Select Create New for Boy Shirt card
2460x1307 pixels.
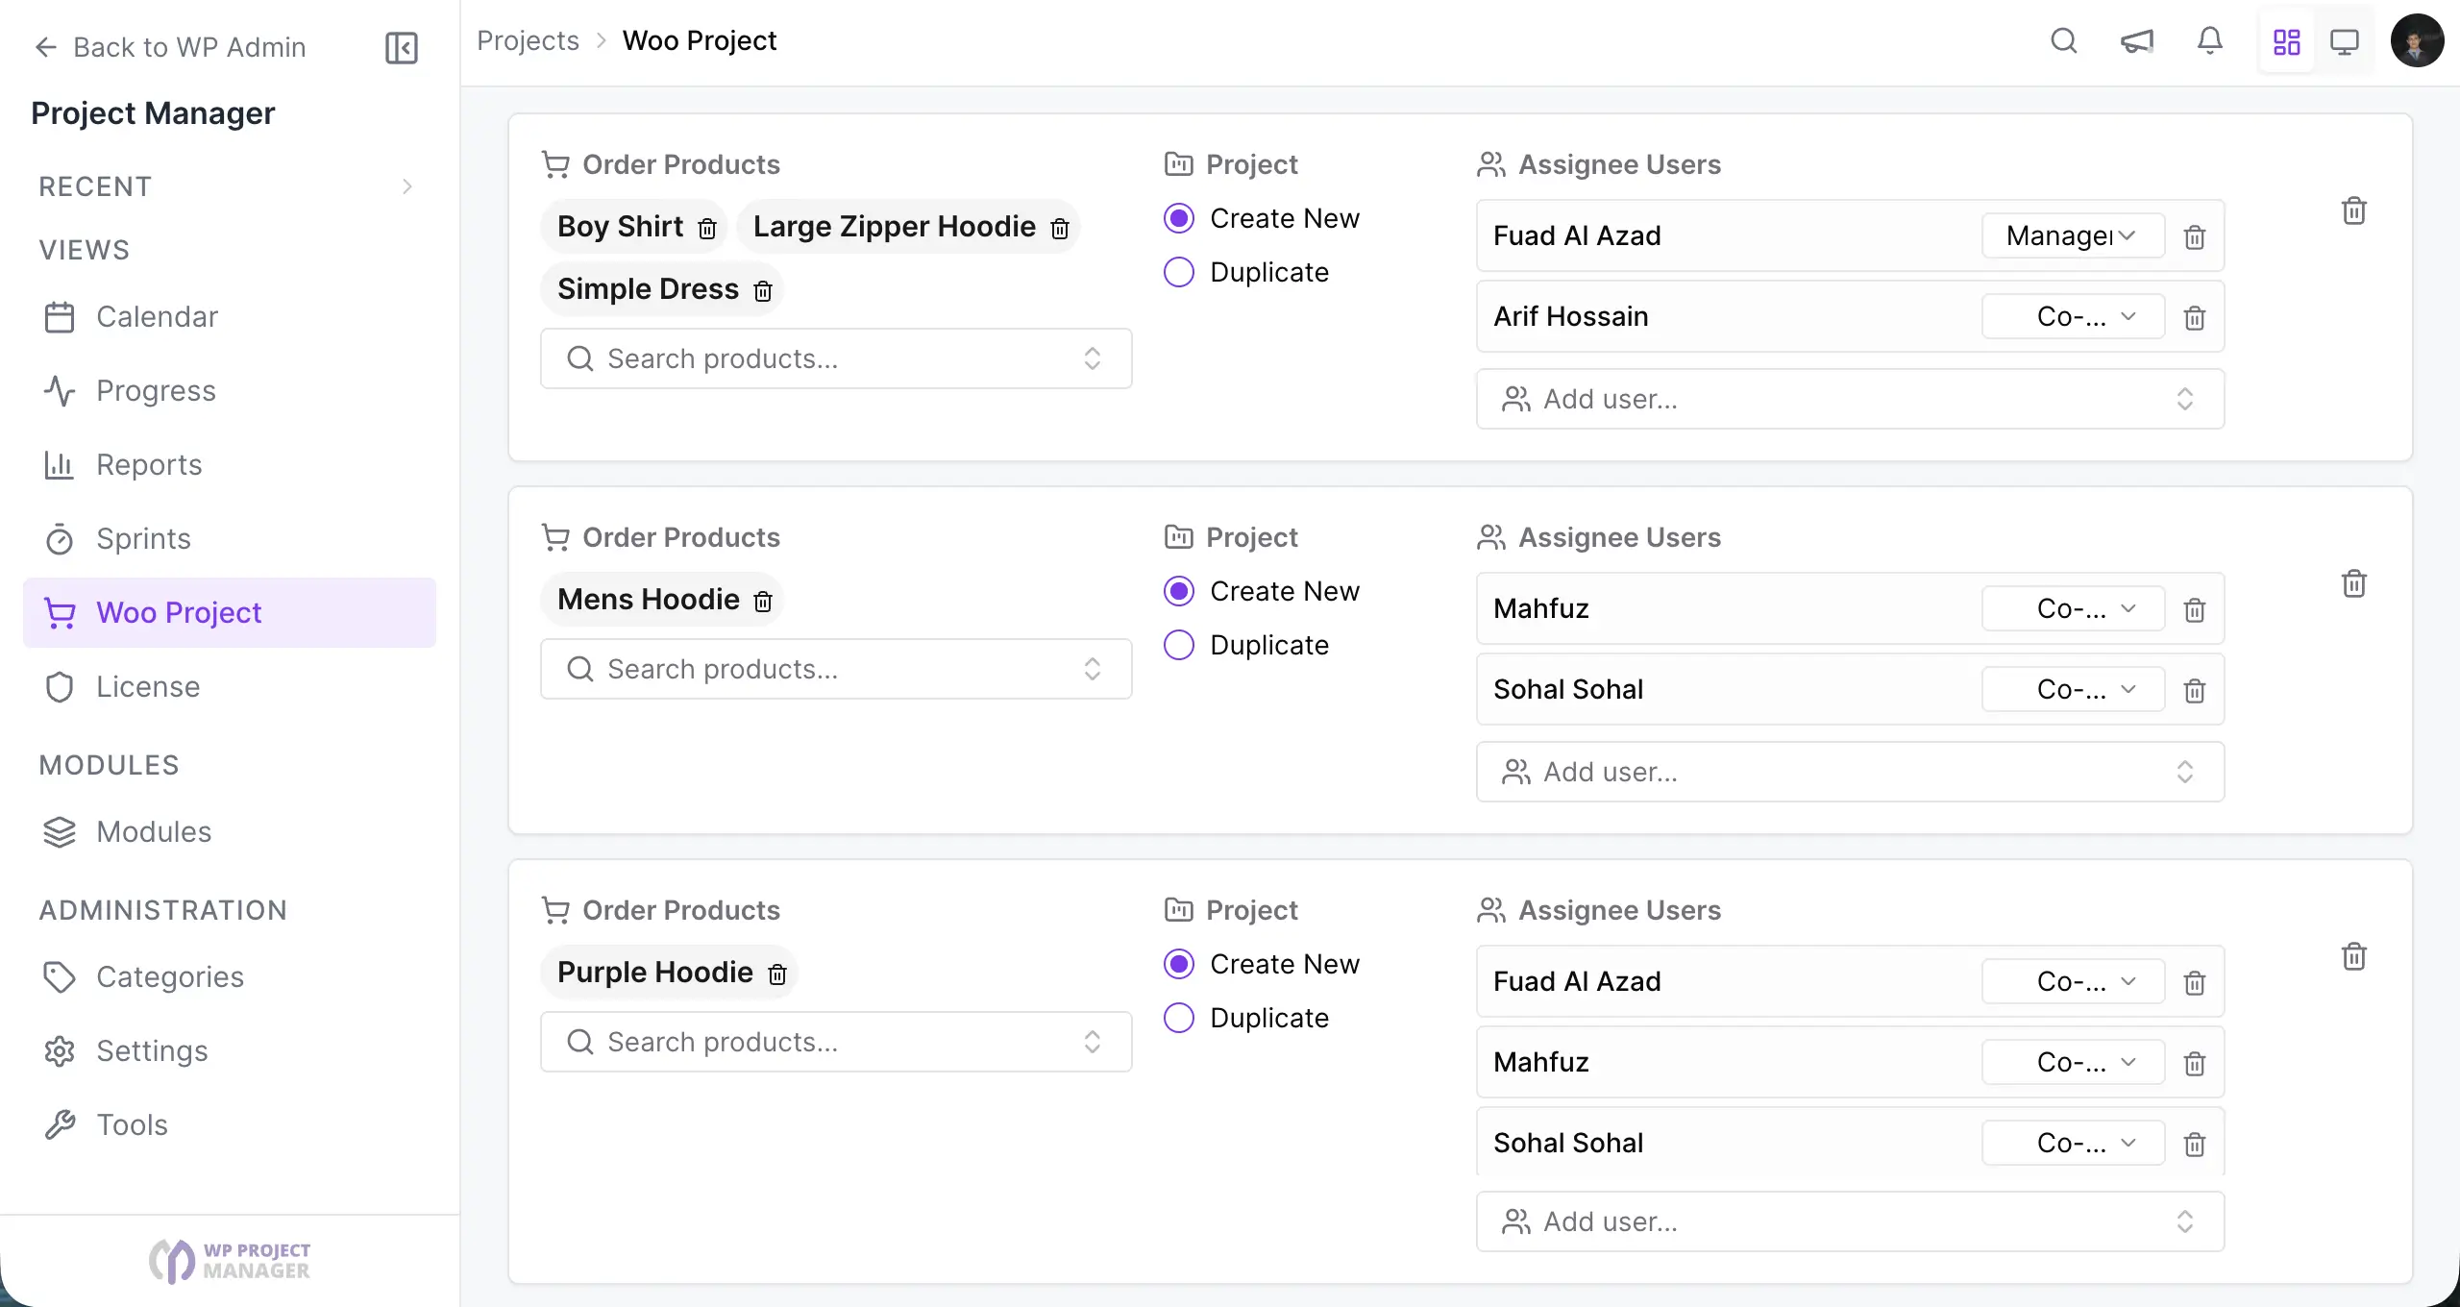tap(1179, 218)
